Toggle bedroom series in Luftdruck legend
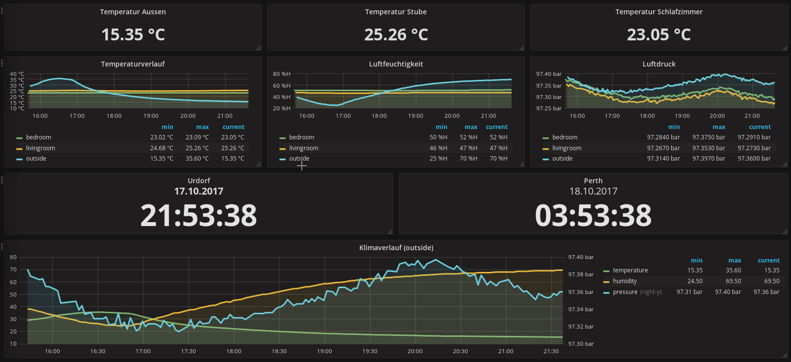791x362 pixels. click(x=565, y=137)
